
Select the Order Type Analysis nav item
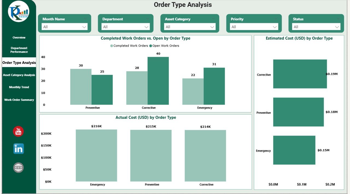point(19,62)
